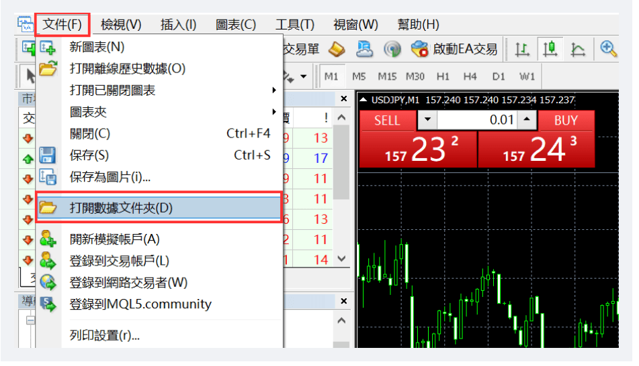Collapse the navigator tree node
The width and height of the screenshot is (639, 366).
(30, 320)
